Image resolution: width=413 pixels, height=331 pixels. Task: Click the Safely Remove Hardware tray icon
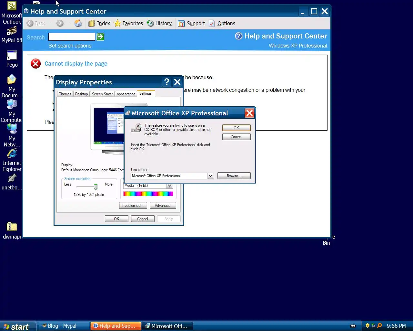pyautogui.click(x=373, y=326)
